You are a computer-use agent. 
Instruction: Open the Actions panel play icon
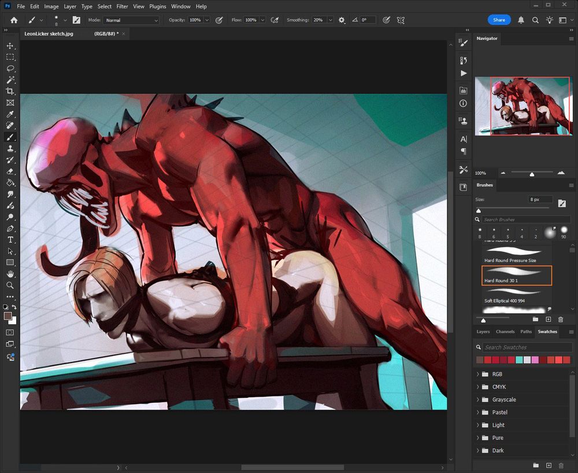pos(464,73)
